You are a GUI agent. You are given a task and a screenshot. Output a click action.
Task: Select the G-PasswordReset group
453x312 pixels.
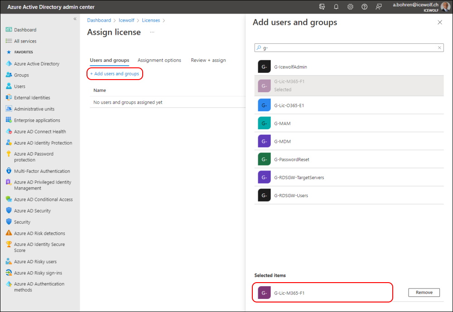[x=349, y=159]
